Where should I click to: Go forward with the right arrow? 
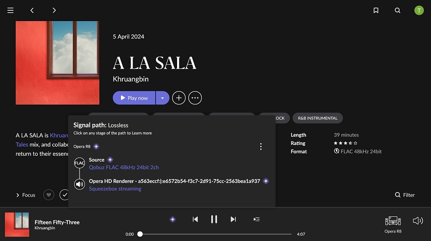click(x=54, y=10)
